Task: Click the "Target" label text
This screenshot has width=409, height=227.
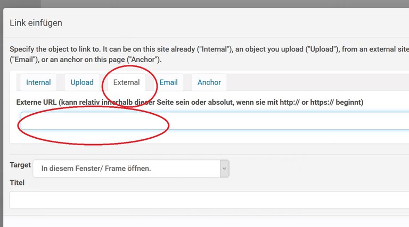Action: [x=20, y=165]
